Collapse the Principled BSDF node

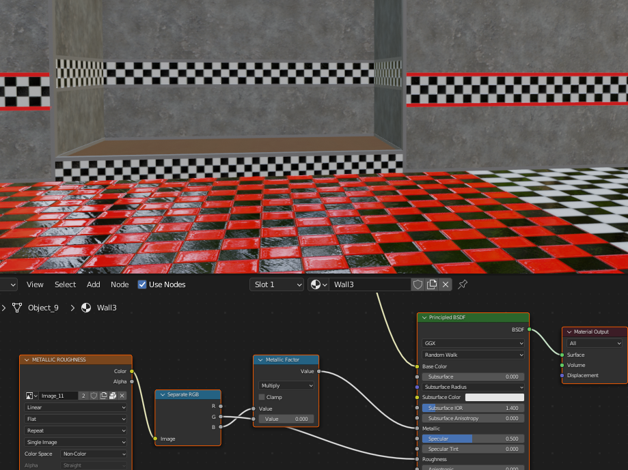(x=424, y=317)
